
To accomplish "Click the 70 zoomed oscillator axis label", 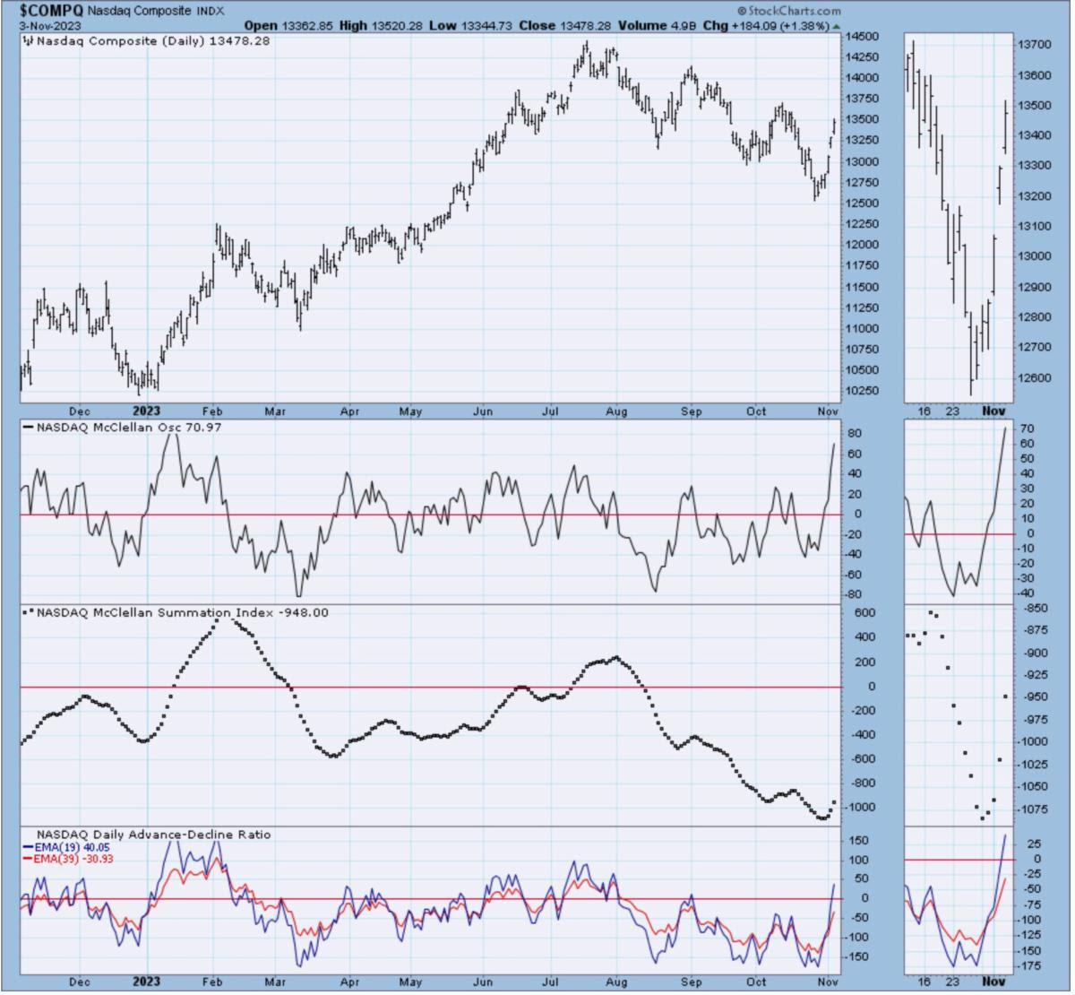I will click(x=1028, y=428).
